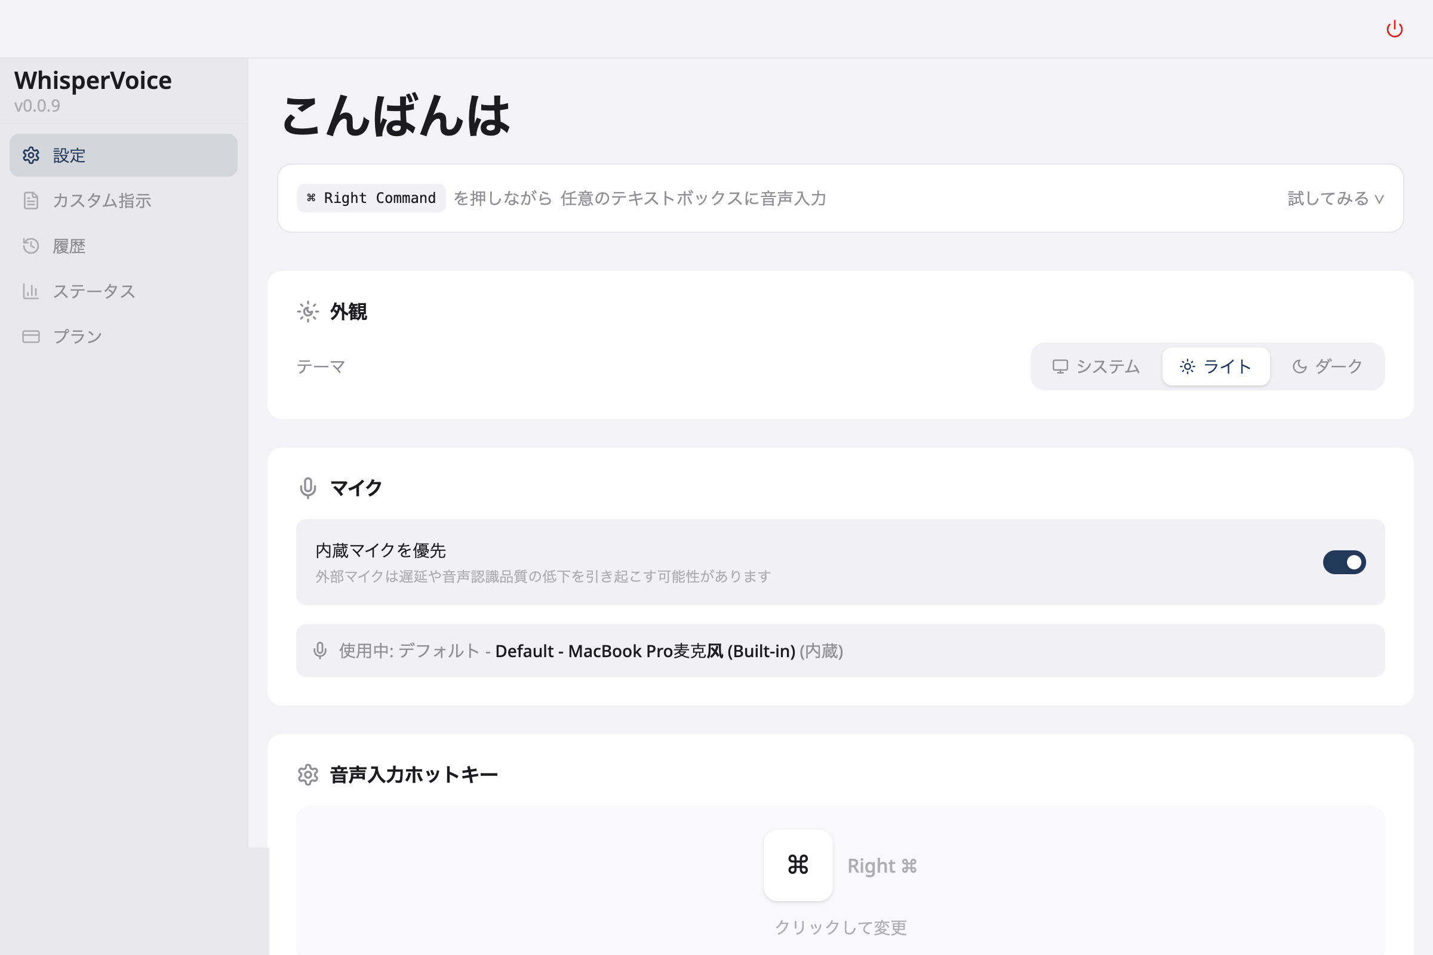This screenshot has height=955, width=1433.
Task: Switch theme to ライト
Action: click(x=1216, y=366)
